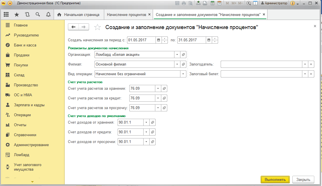Open calendar for the start date 01.05.2017

click(x=158, y=40)
